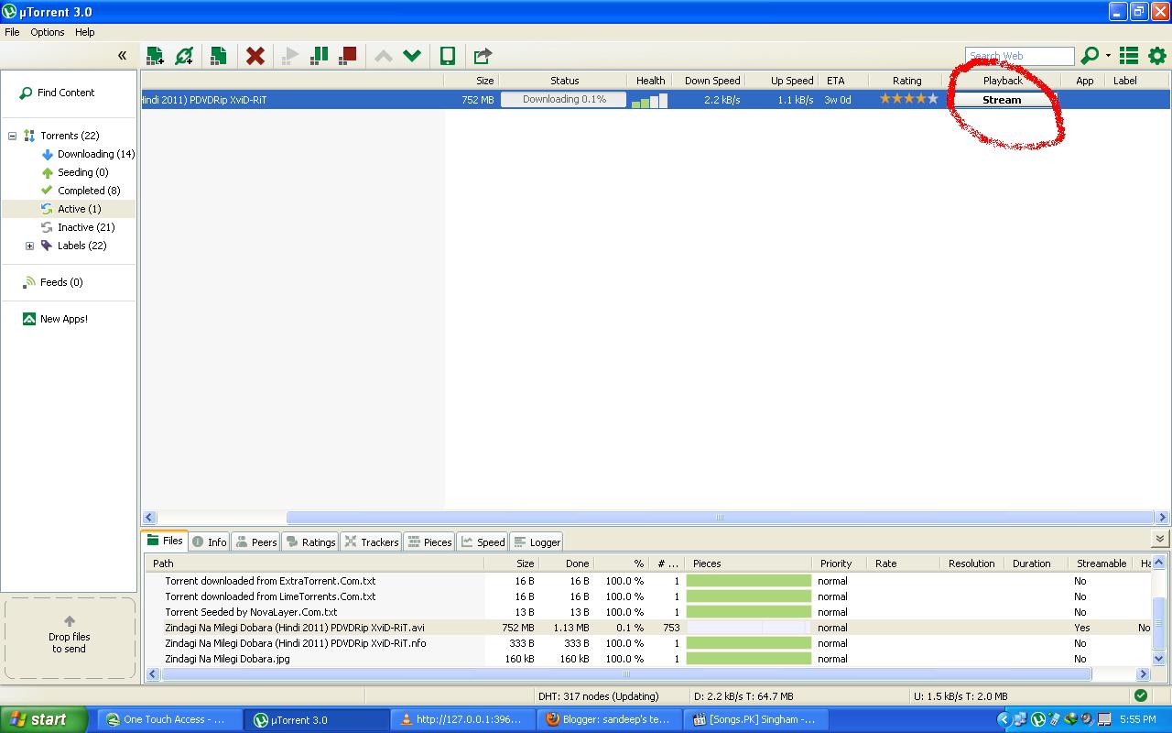Screen dimensions: 1172x733
Task: Select the PDVDRip XviD-RiT.nfo file row
Action: pos(648,643)
